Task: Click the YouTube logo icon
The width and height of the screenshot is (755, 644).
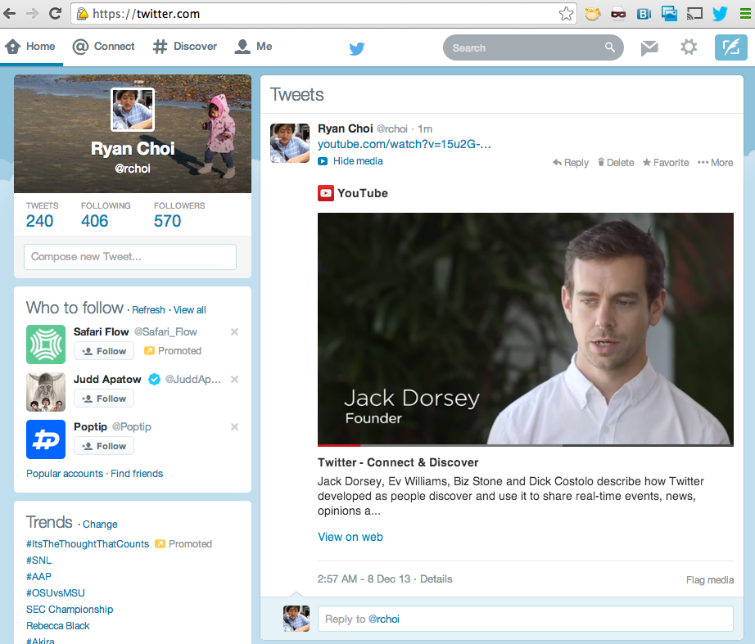Action: tap(325, 193)
